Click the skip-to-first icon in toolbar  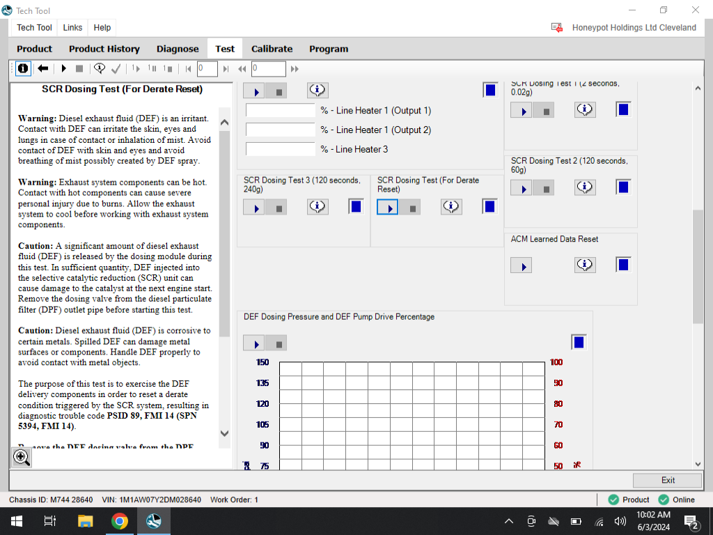coord(188,69)
